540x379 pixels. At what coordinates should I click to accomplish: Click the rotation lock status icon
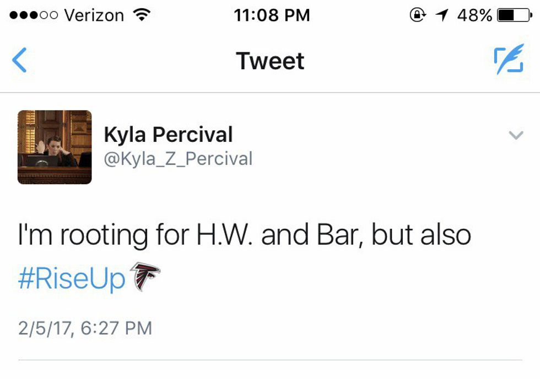[x=417, y=15]
